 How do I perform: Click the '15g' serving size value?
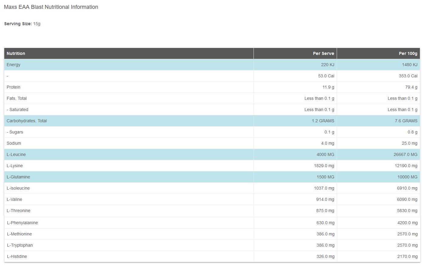point(37,24)
